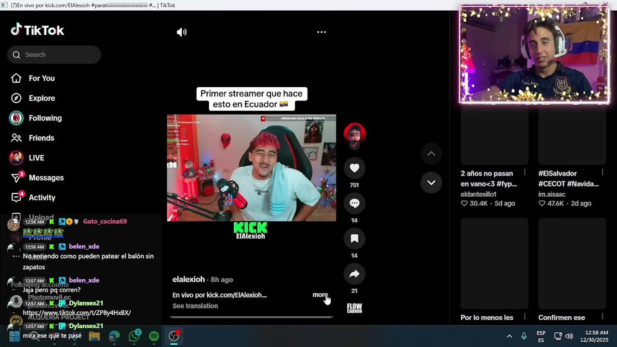
Task: Open the For You feed
Action: coord(41,78)
